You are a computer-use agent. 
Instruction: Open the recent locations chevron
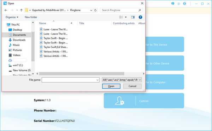(17, 10)
